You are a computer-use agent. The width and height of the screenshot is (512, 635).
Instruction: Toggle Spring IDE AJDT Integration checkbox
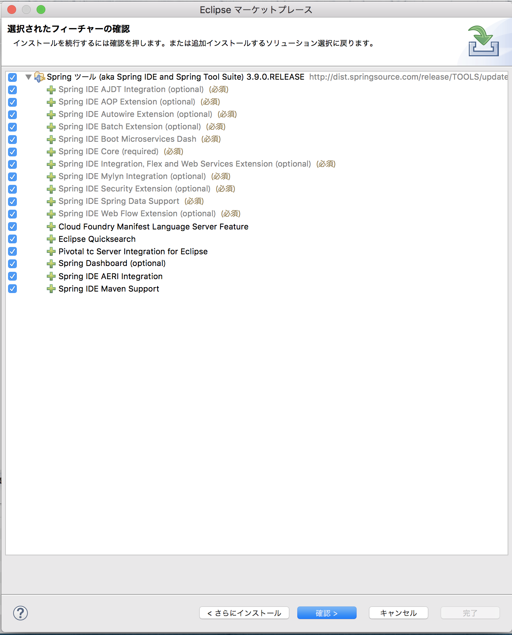coord(12,90)
